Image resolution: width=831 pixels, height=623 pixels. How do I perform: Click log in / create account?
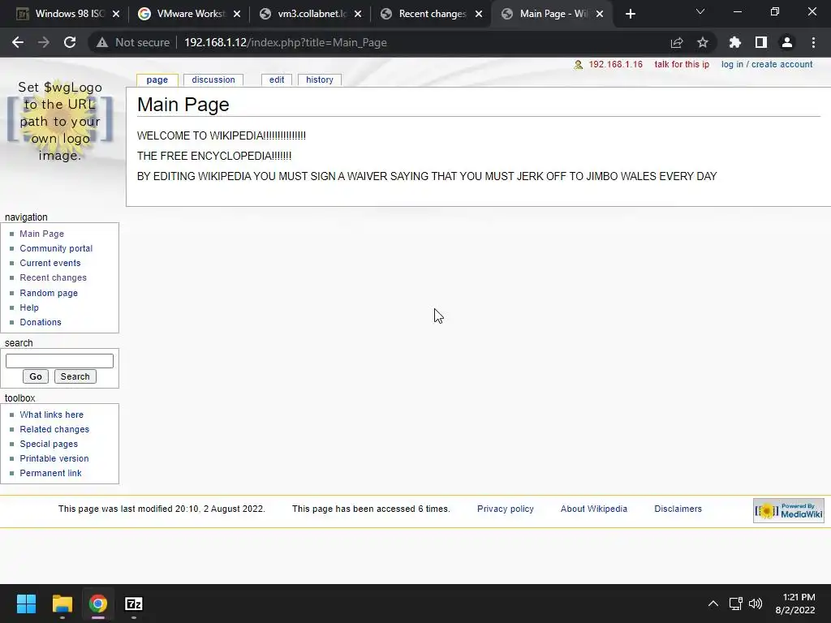point(766,64)
